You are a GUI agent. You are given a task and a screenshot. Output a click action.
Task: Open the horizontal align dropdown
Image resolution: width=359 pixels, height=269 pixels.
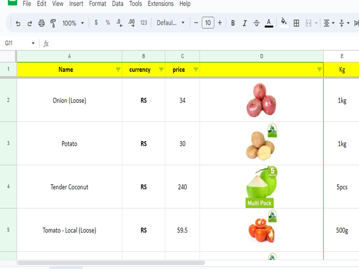pyautogui.click(x=329, y=23)
